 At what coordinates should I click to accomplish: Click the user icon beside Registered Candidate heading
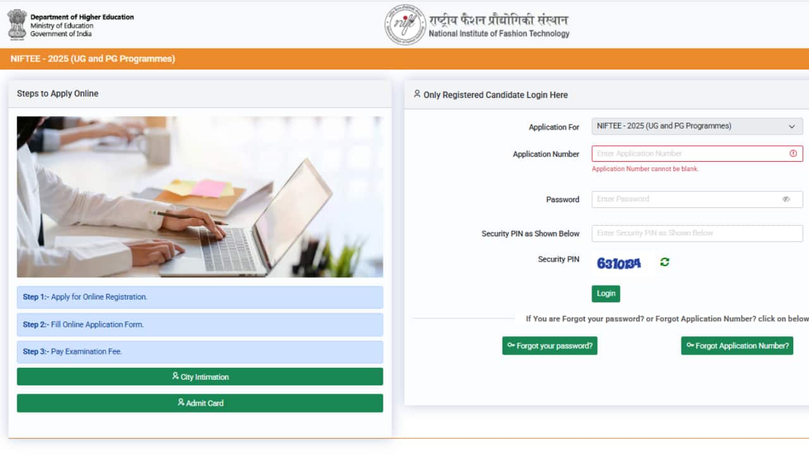tap(417, 94)
